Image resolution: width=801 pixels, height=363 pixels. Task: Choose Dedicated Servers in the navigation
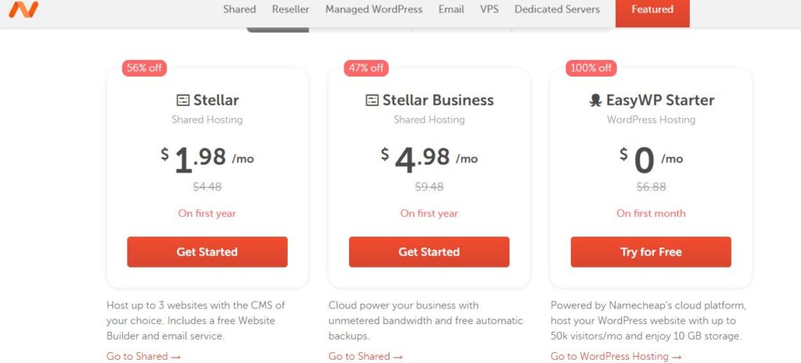point(557,9)
